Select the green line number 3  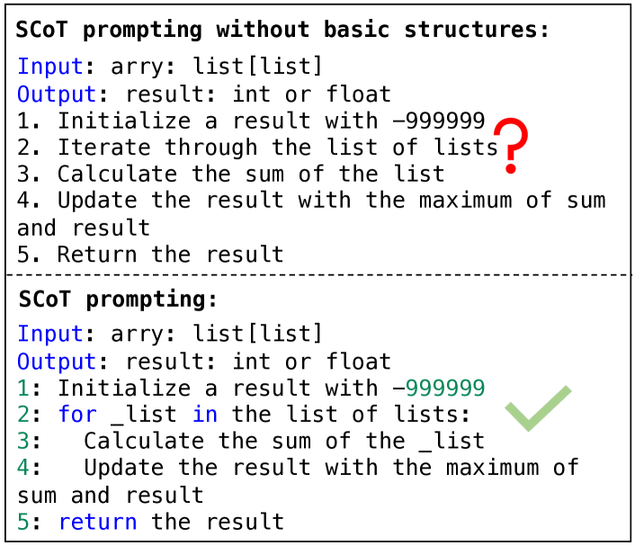[x=23, y=441]
